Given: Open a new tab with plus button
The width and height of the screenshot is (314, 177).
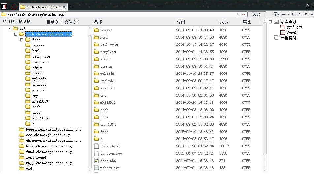Looking at the screenshot, I should click(x=71, y=7).
